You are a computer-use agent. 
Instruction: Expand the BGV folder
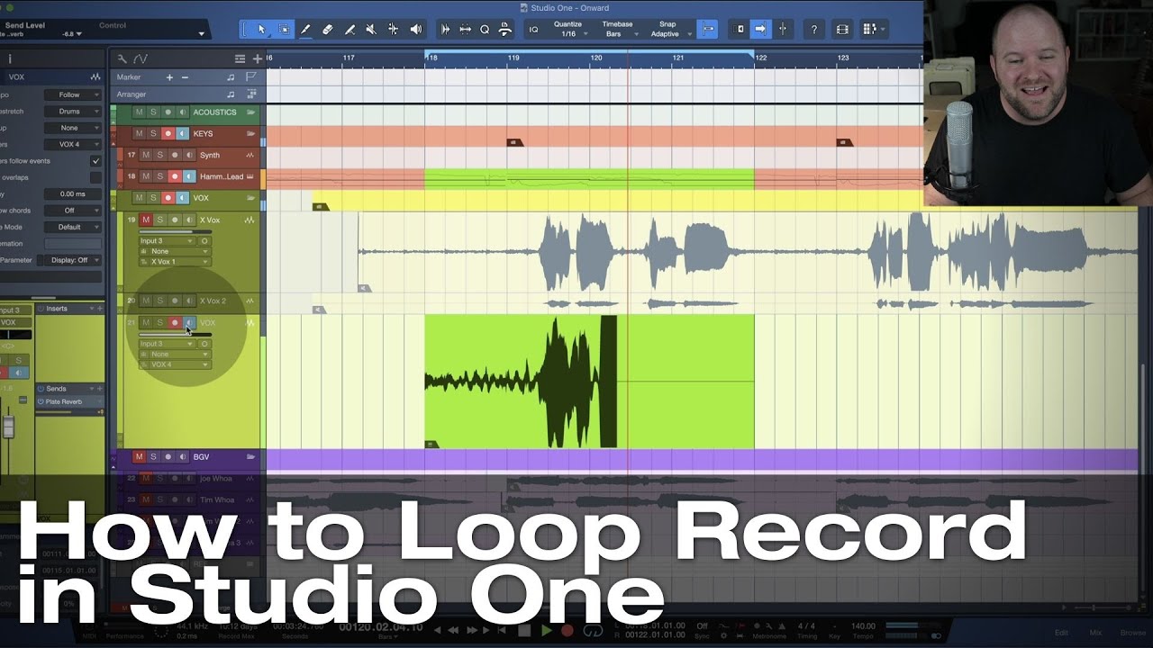[x=250, y=456]
